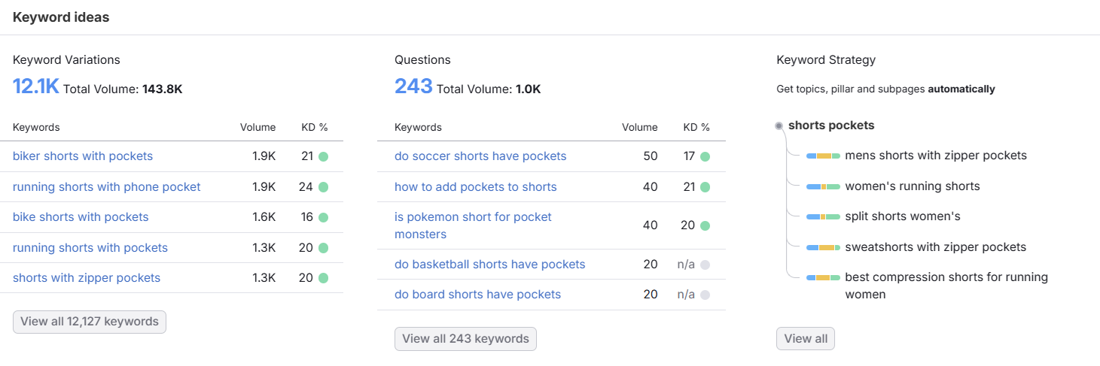This screenshot has height=366, width=1100.
Task: Click gray n/a dot for do basketball shorts have pockets
Action: 705,265
